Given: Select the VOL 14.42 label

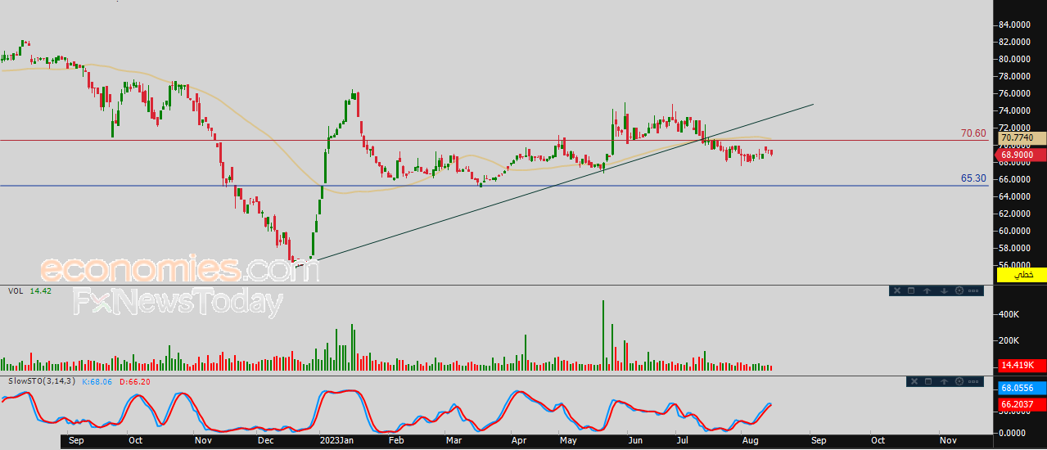Looking at the screenshot, I should click(29, 290).
